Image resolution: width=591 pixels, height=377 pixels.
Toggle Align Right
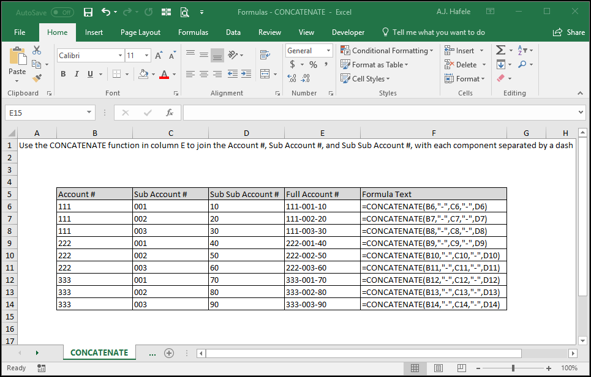point(217,74)
